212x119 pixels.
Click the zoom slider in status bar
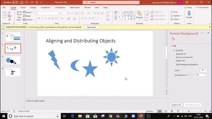[192, 111]
